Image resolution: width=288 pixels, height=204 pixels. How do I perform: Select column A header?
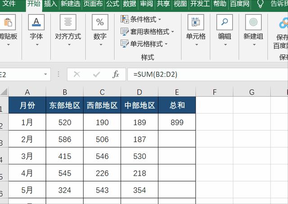click(27, 92)
